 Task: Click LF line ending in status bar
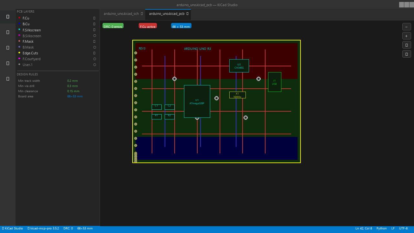[x=393, y=228]
